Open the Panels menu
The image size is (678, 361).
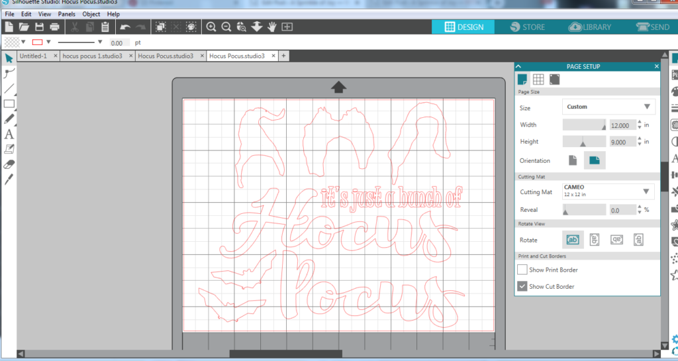click(66, 14)
